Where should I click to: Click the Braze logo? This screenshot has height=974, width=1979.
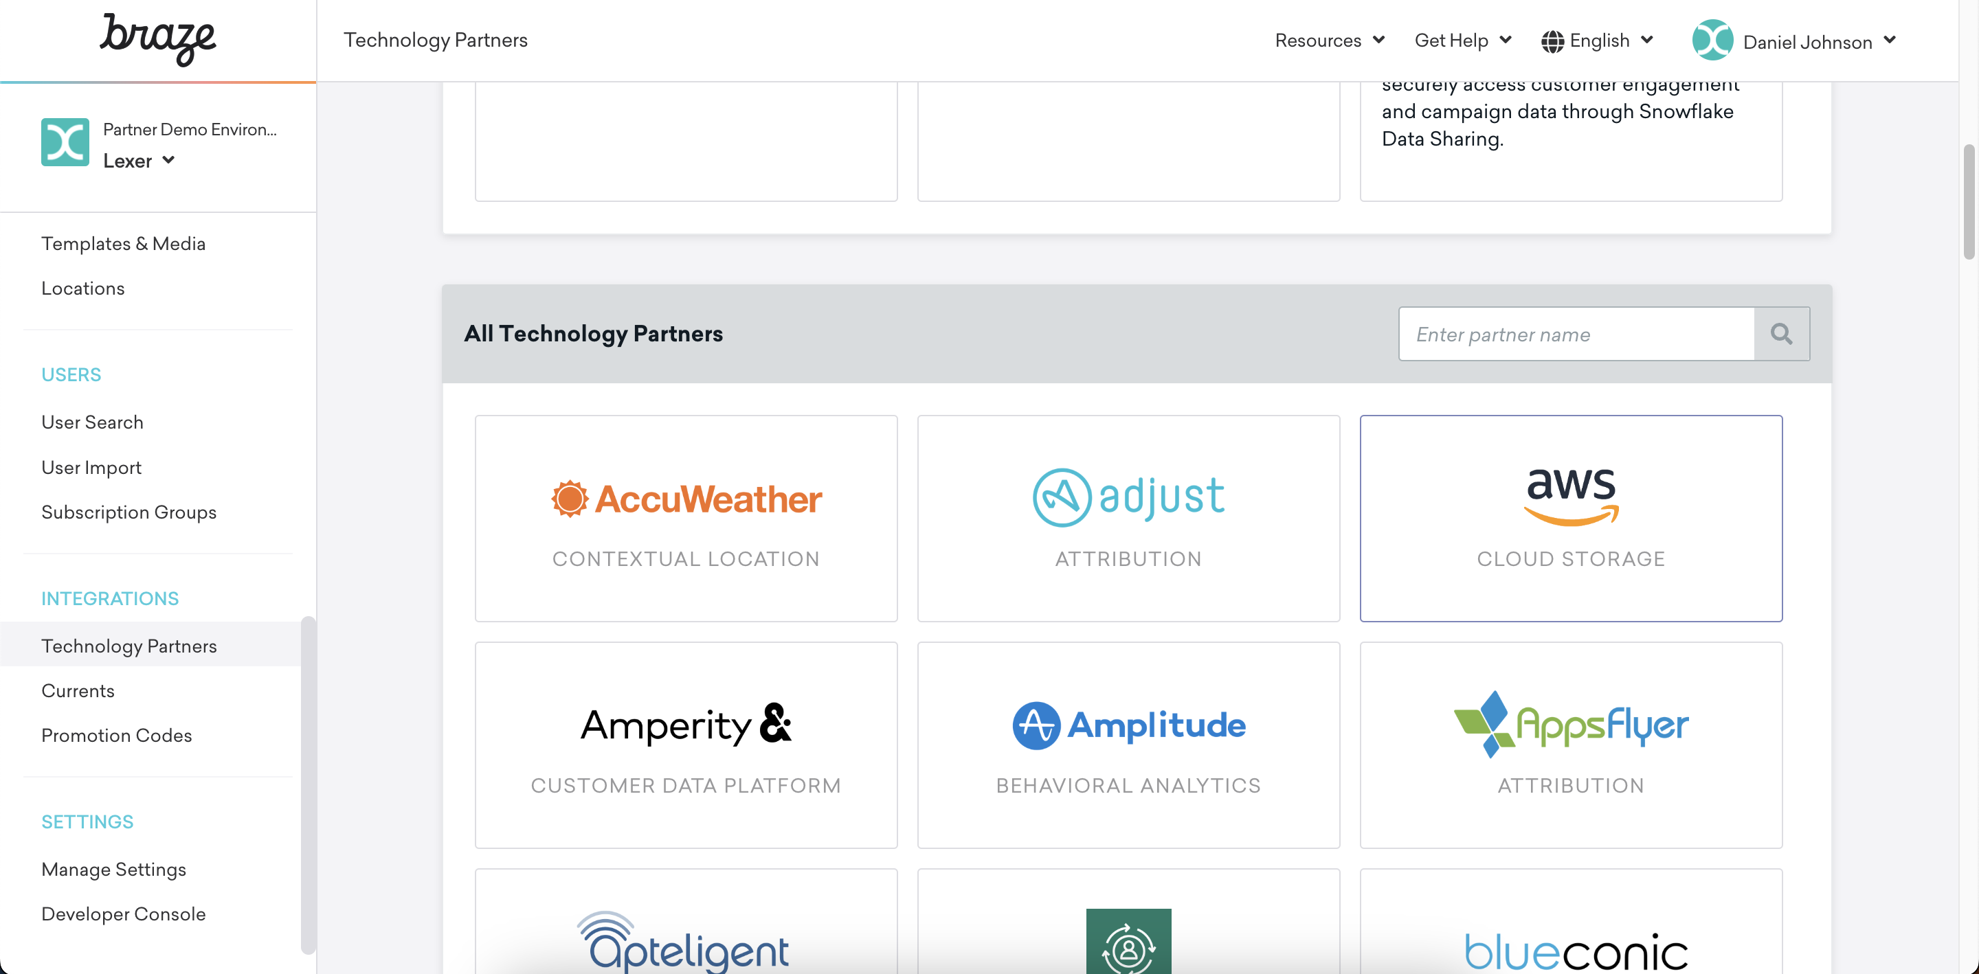(157, 38)
